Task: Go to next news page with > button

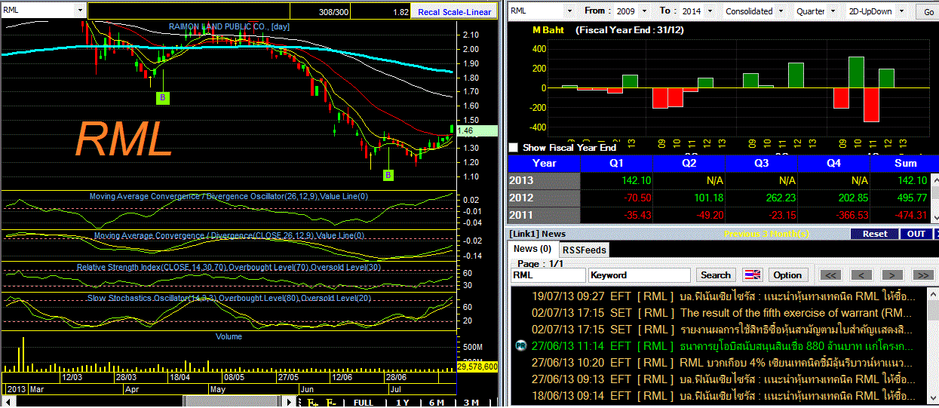Action: pyautogui.click(x=892, y=275)
